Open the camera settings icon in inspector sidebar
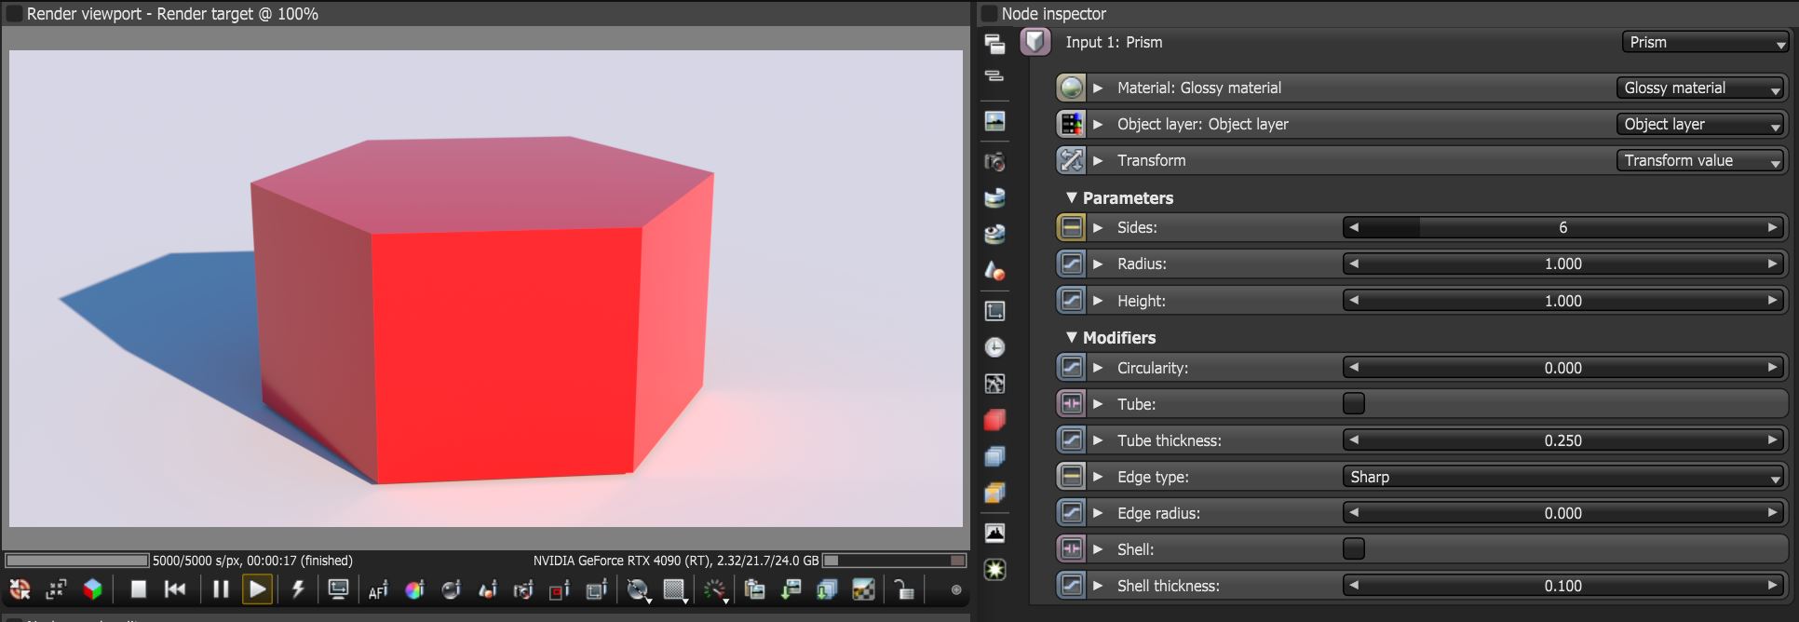The height and width of the screenshot is (622, 1799). coord(994,162)
